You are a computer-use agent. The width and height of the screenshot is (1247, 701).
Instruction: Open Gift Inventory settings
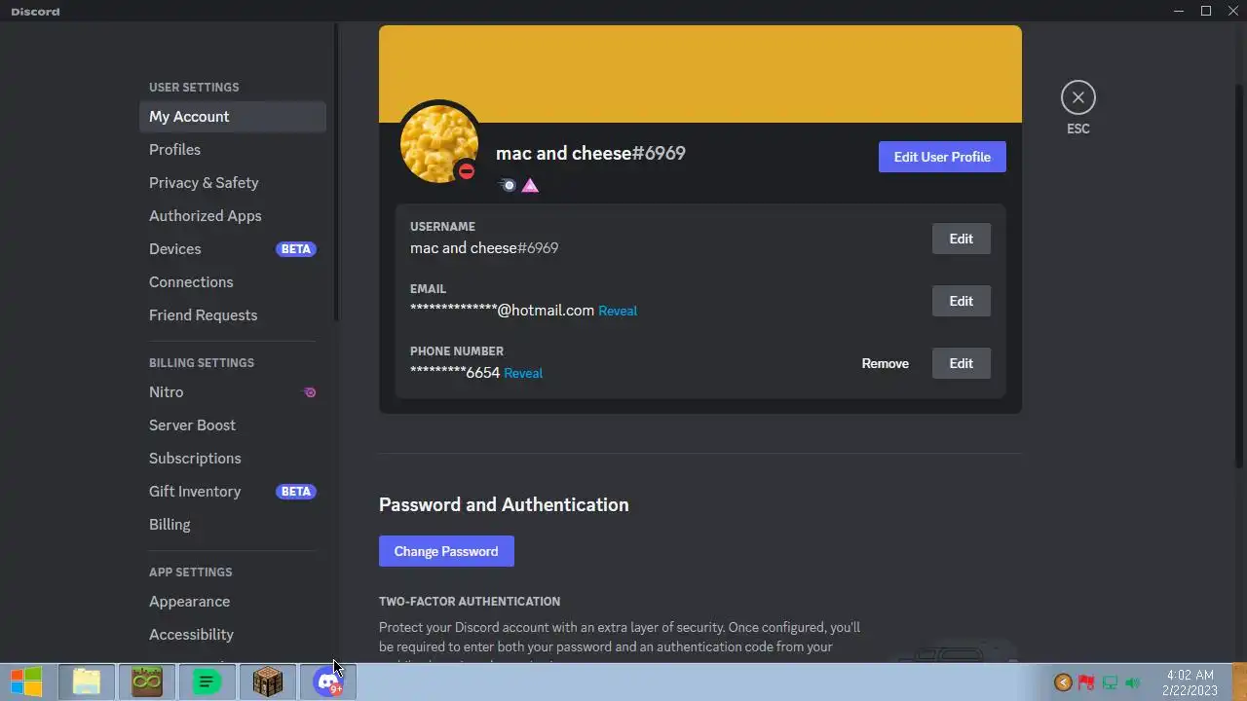pyautogui.click(x=233, y=491)
